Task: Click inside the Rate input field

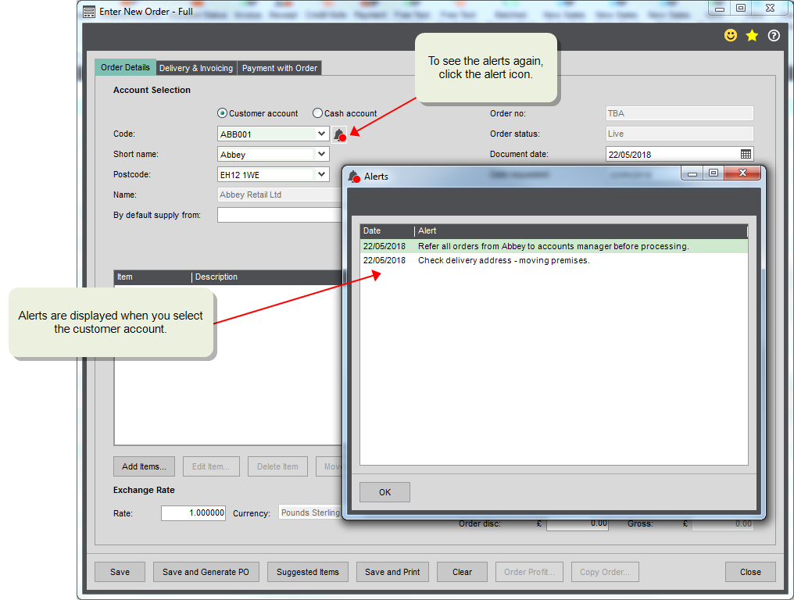Action: click(192, 513)
